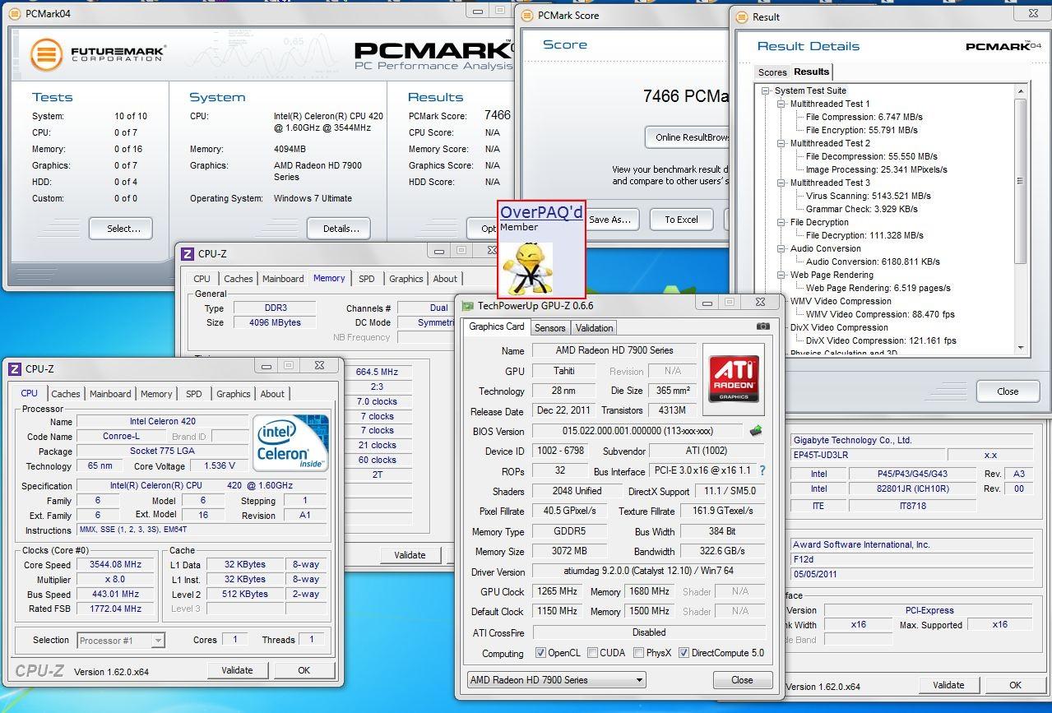Toggle the CUDA checkbox
This screenshot has height=713, width=1052.
(593, 653)
